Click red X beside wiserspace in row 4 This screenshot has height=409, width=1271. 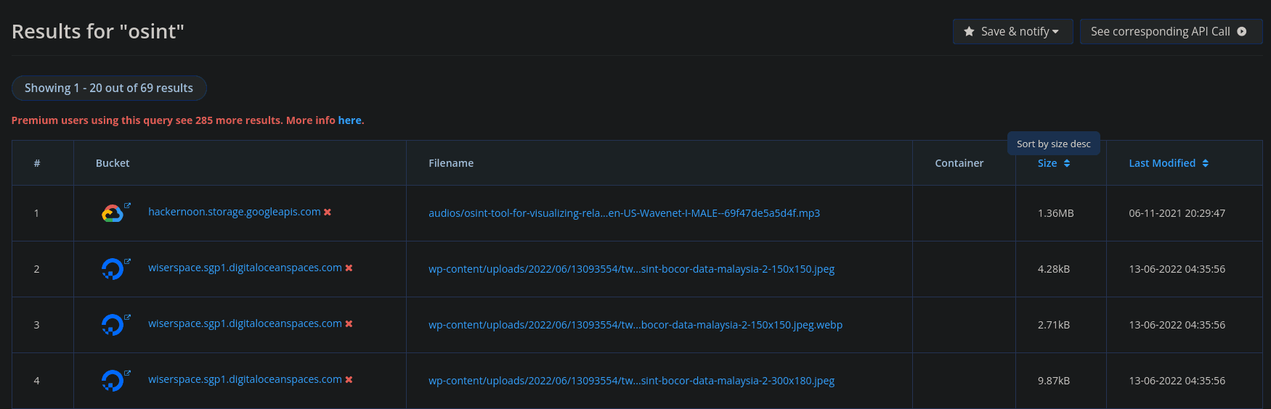(x=349, y=380)
